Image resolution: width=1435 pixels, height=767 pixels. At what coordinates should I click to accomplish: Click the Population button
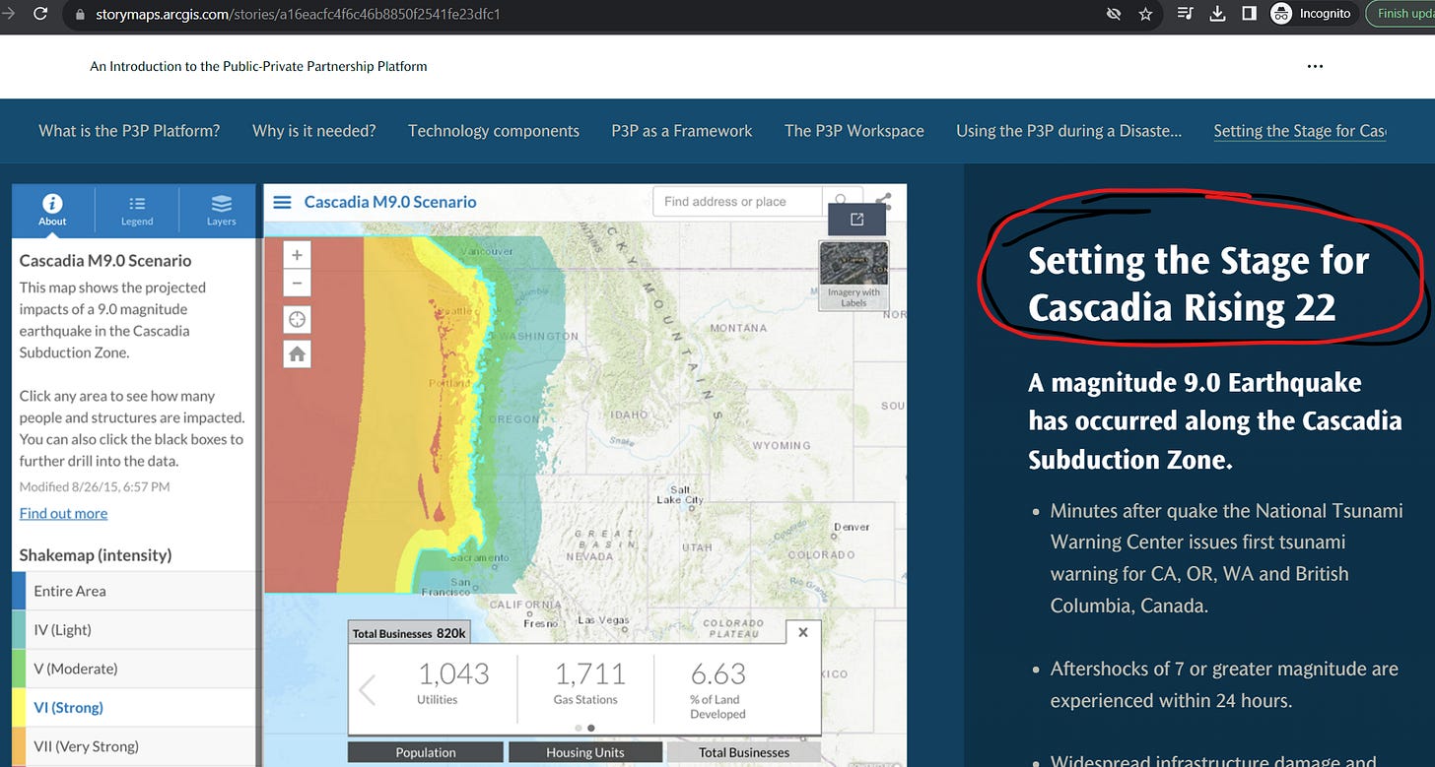tap(426, 752)
